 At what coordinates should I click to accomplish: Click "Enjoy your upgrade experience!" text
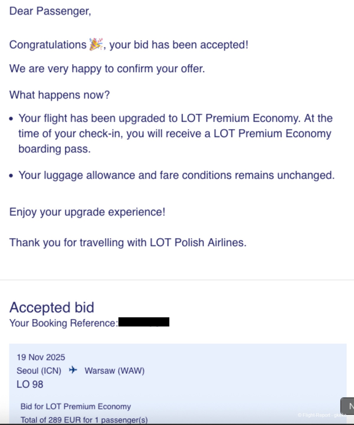pyautogui.click(x=87, y=212)
